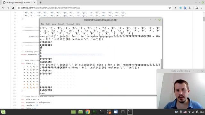Open terminal Edit menu
Image resolution: width=205 pixels, height=115 pixels.
point(48,24)
